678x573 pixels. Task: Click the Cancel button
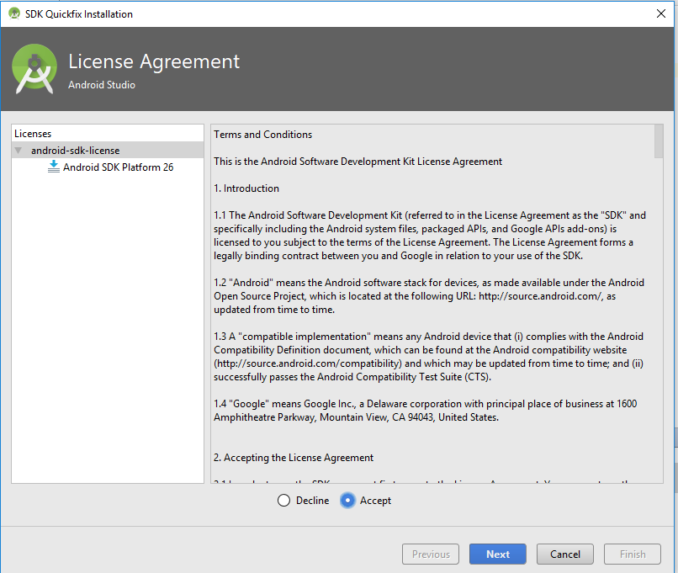(x=565, y=554)
